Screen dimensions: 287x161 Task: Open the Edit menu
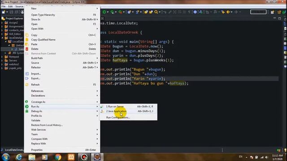click(x=10, y=6)
